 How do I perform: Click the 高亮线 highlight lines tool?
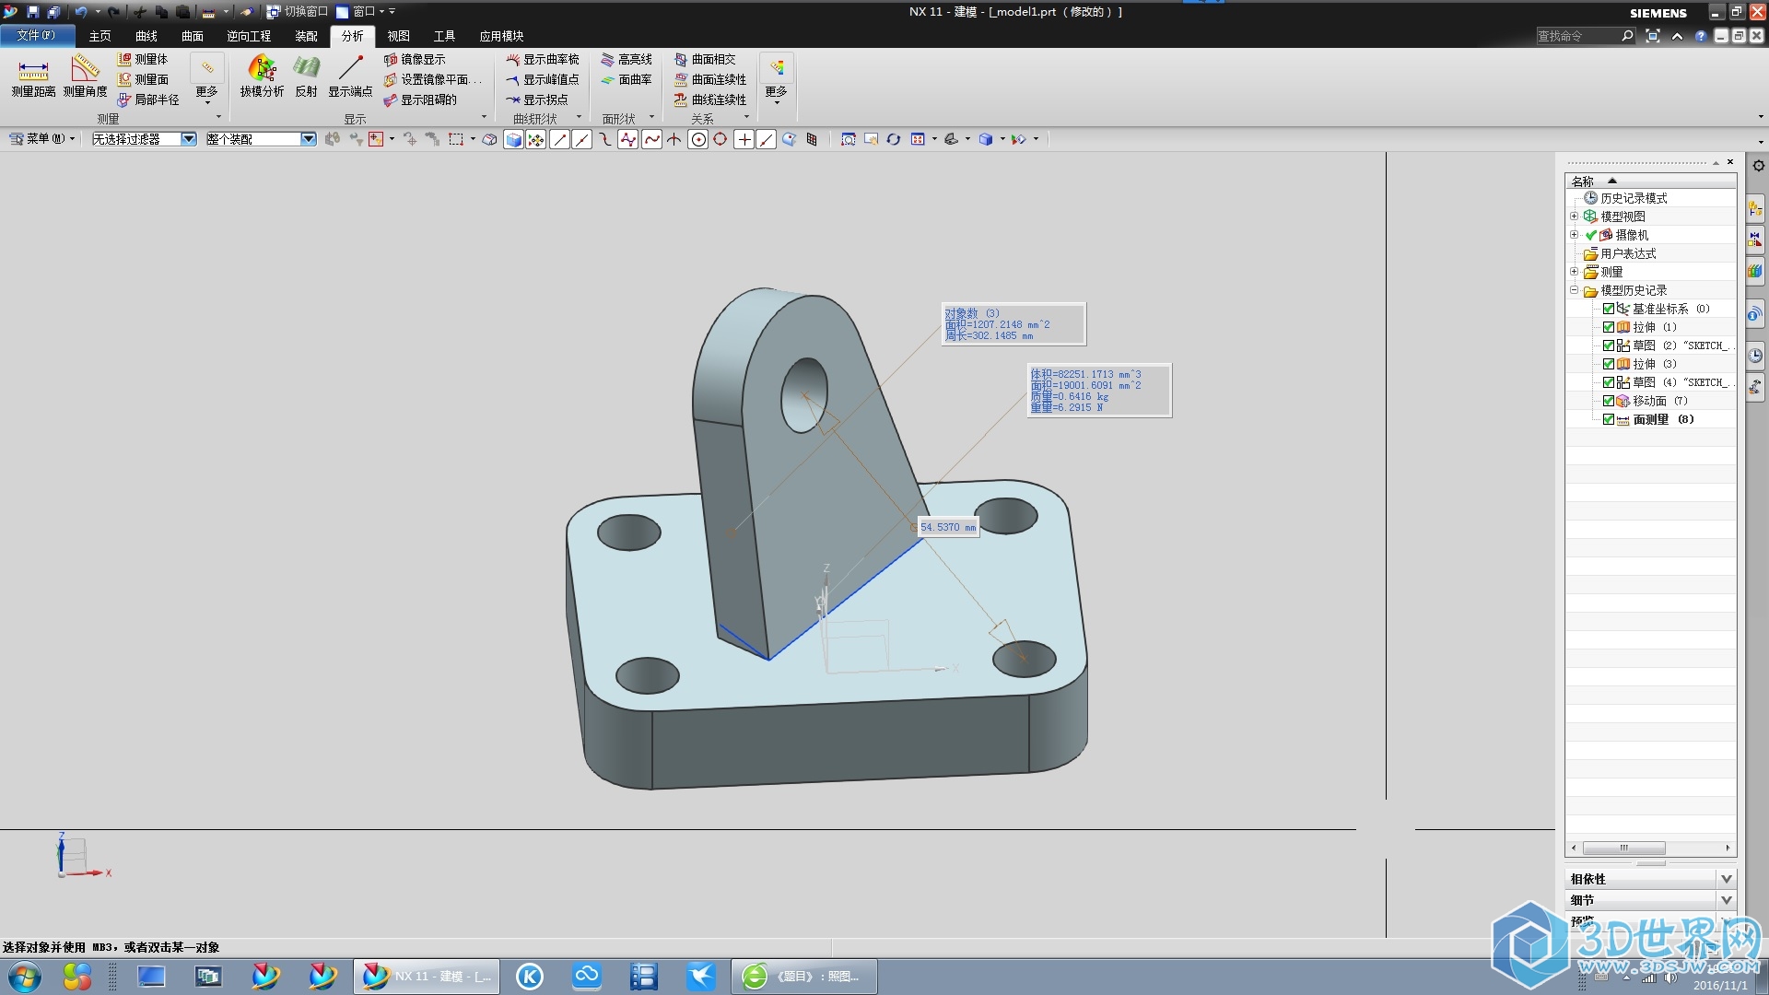(627, 59)
